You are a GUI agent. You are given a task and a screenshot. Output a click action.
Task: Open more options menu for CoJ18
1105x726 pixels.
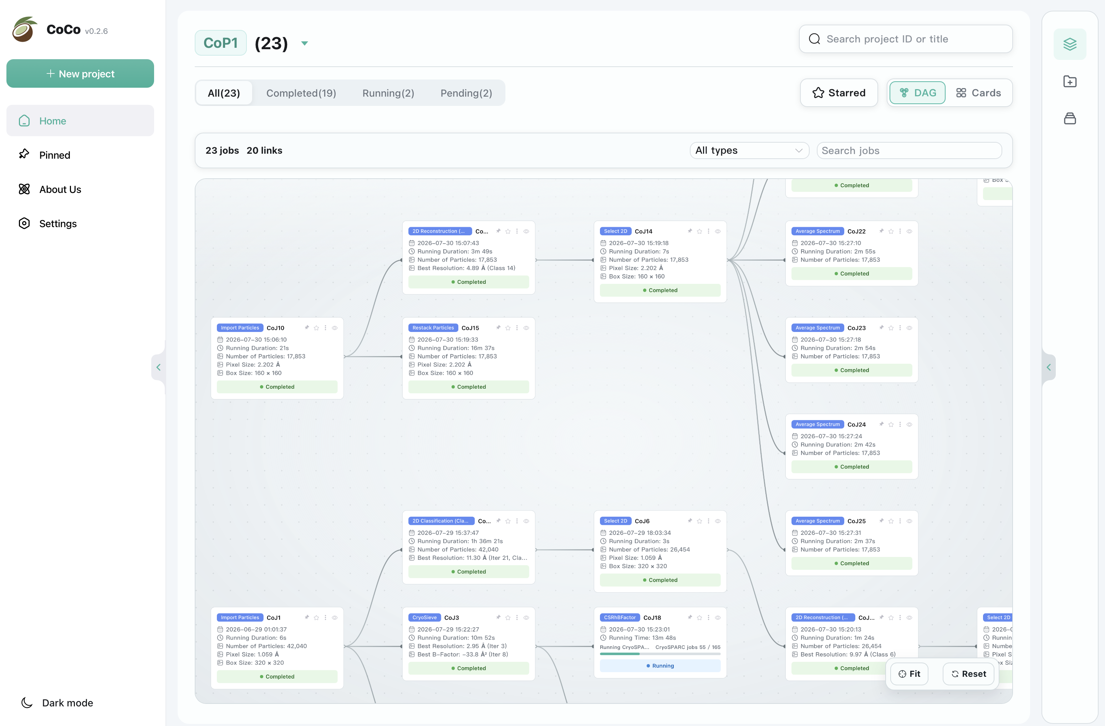(x=708, y=617)
